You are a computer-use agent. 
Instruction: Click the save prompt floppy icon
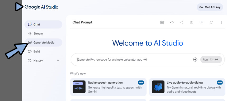tap(192, 22)
